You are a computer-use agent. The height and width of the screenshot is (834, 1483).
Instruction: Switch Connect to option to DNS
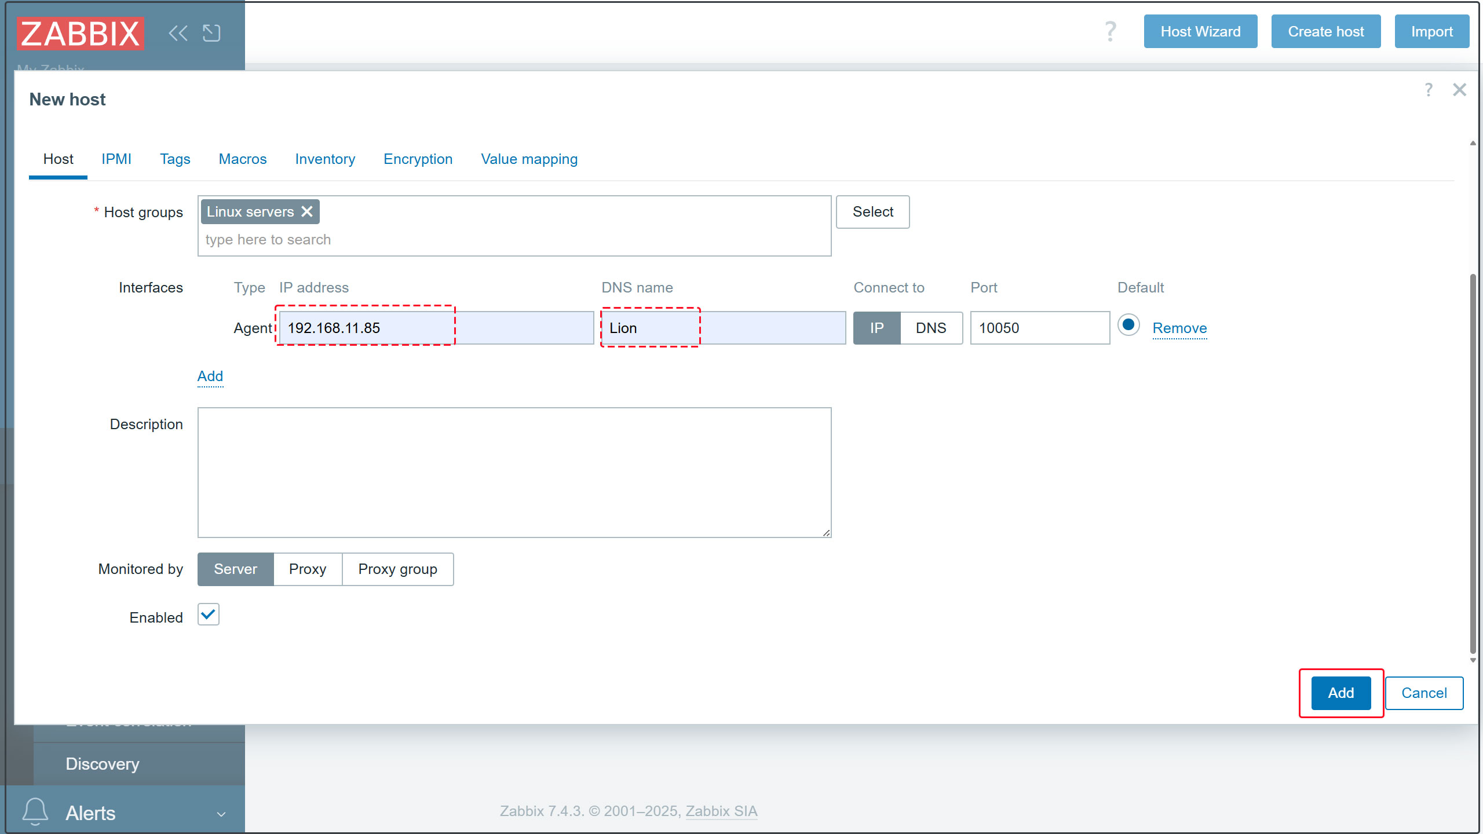[930, 328]
